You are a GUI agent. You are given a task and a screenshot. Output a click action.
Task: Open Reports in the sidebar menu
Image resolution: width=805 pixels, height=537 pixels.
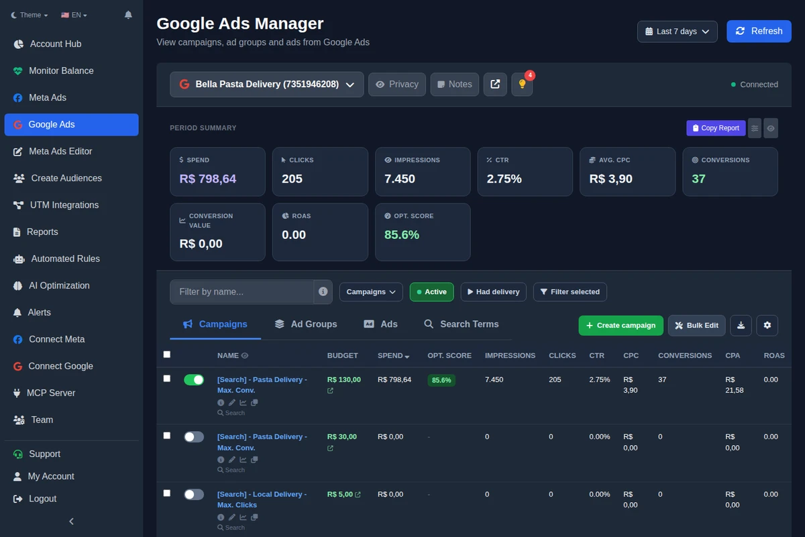pos(71,232)
